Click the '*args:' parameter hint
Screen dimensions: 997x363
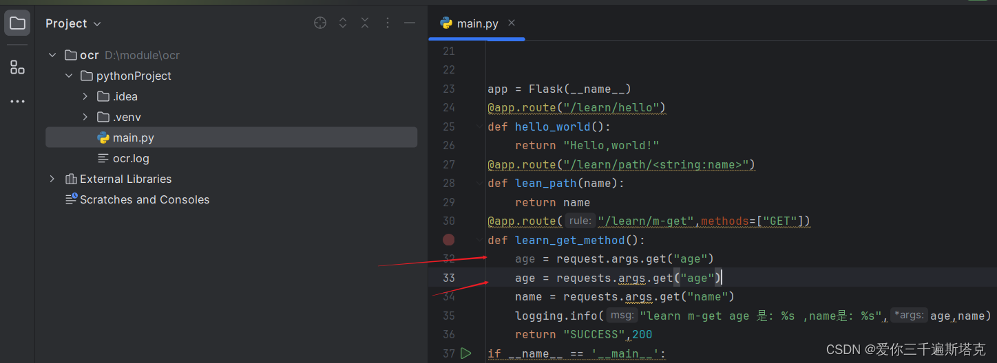908,316
